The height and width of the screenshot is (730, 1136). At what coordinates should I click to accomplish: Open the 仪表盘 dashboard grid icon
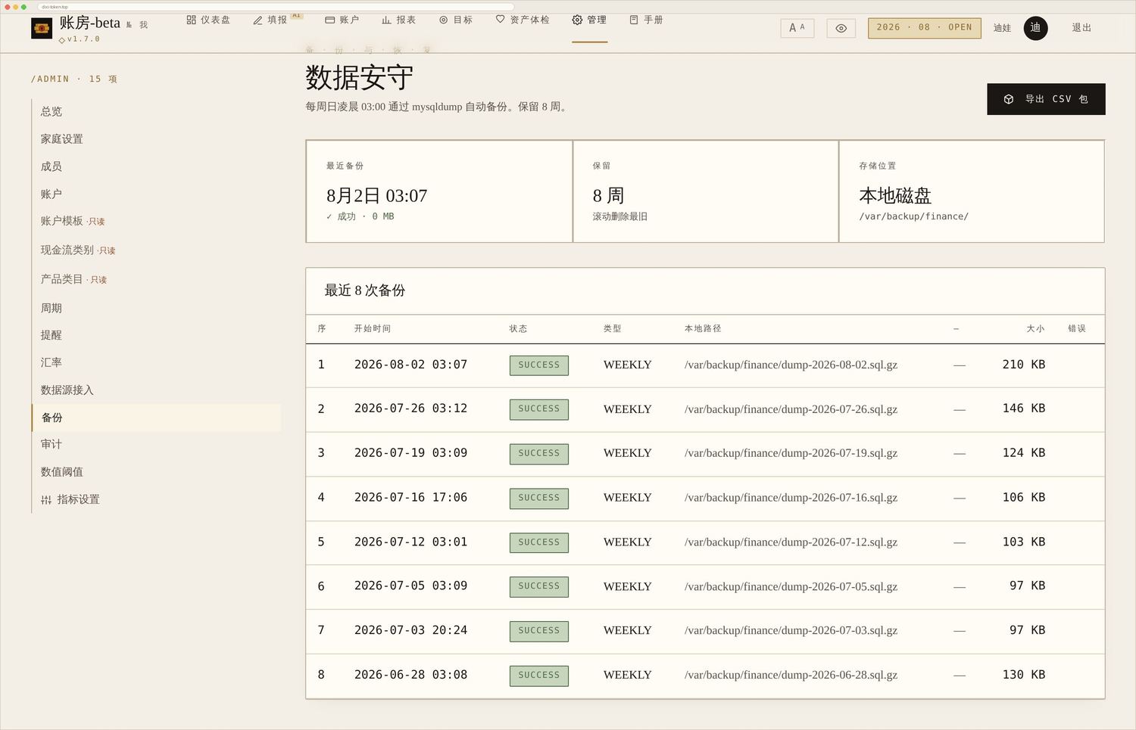coord(191,20)
